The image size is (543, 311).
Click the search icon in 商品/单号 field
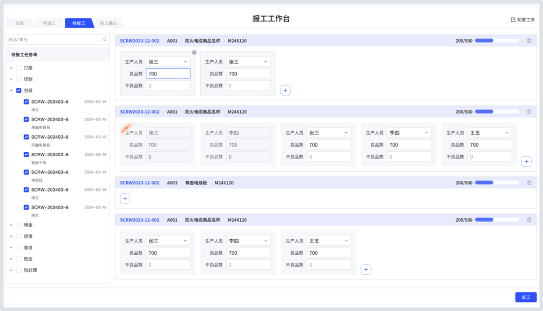pyautogui.click(x=104, y=39)
